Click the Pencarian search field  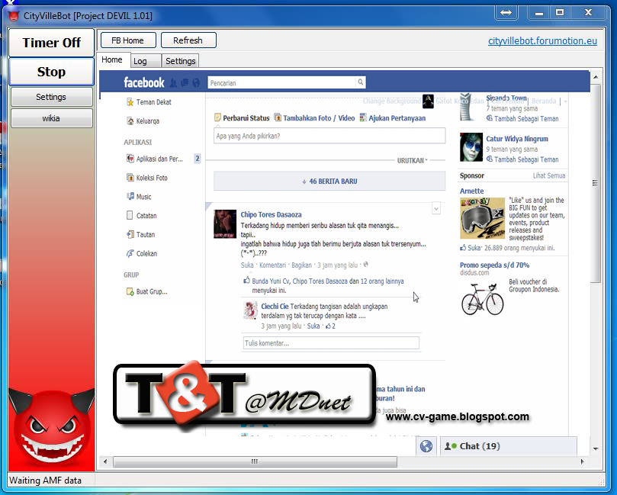281,82
